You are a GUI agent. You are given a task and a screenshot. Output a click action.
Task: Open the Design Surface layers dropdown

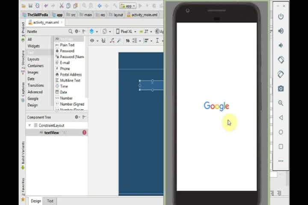tap(94, 31)
